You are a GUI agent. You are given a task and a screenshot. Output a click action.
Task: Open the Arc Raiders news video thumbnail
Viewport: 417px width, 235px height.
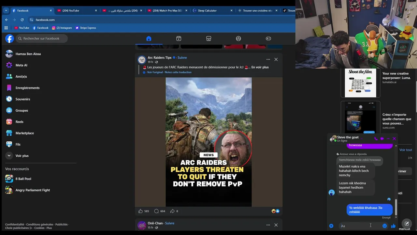click(208, 142)
